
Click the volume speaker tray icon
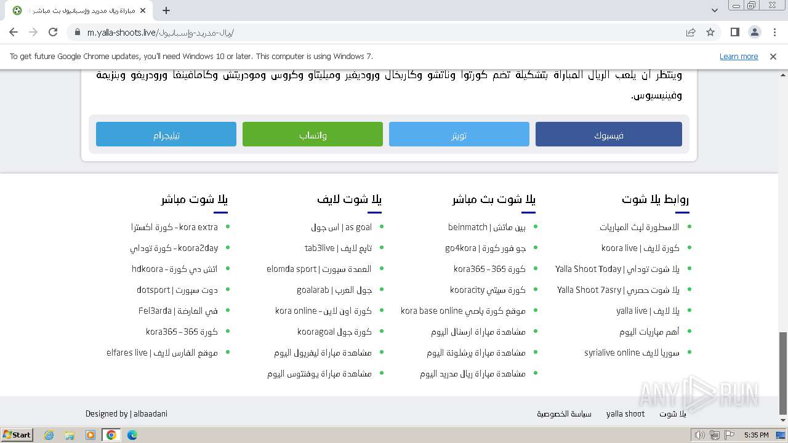pos(699,435)
